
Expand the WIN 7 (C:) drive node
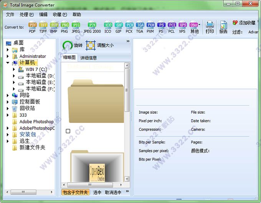[x=14, y=69]
